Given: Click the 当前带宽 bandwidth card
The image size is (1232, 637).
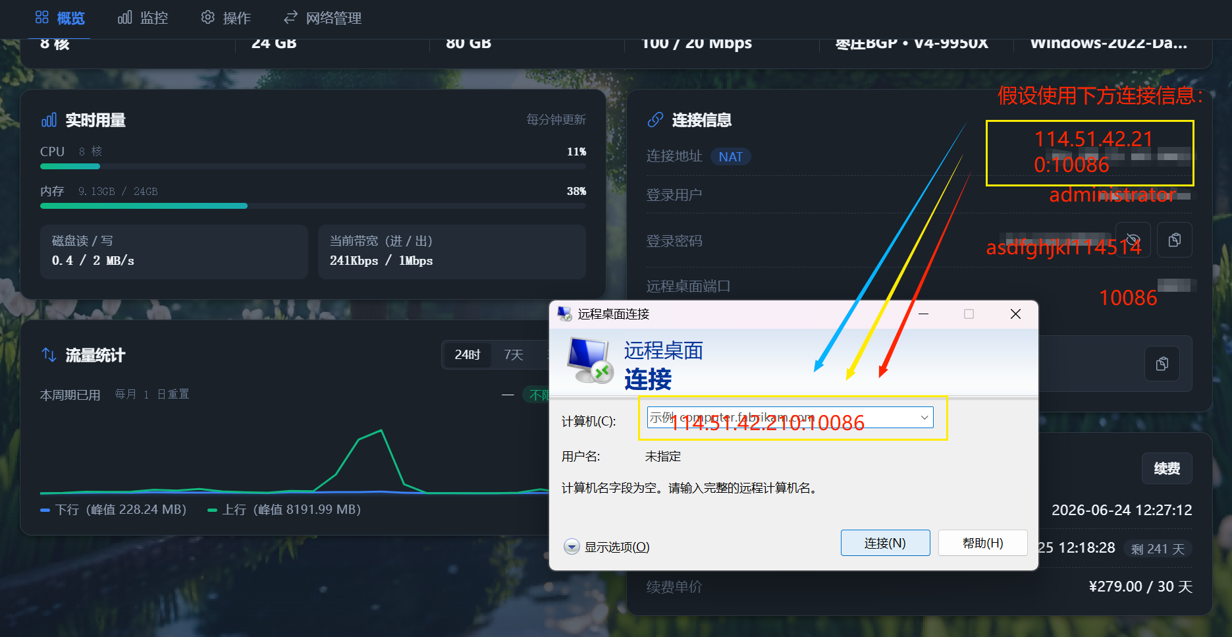Looking at the screenshot, I should point(452,252).
